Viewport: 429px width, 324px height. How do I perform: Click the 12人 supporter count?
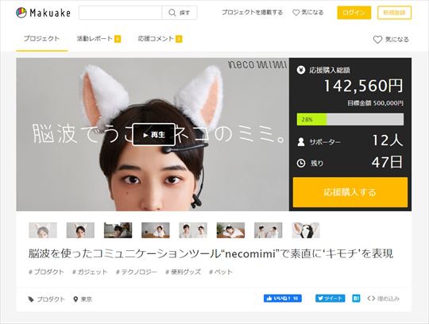(388, 141)
